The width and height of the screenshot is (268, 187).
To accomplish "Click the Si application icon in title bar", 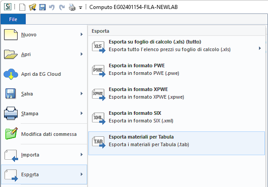I will tap(8, 7).
